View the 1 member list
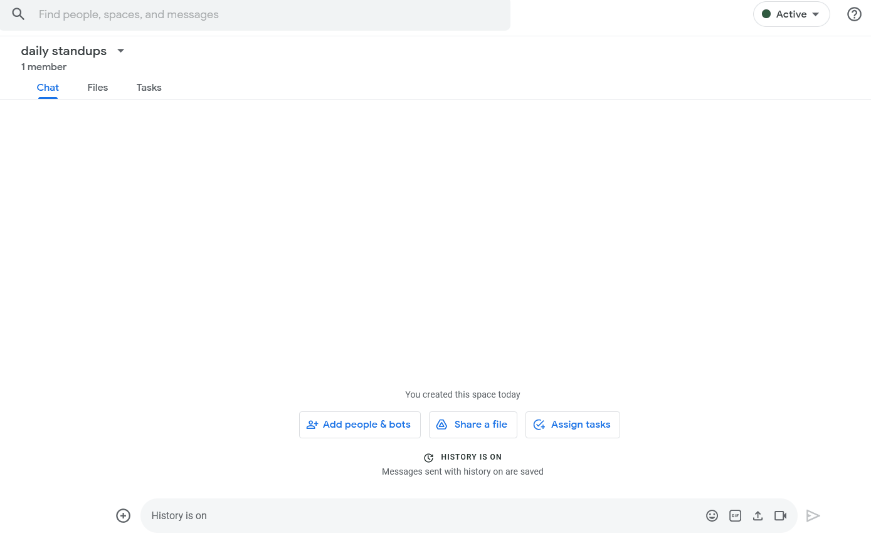 tap(44, 67)
